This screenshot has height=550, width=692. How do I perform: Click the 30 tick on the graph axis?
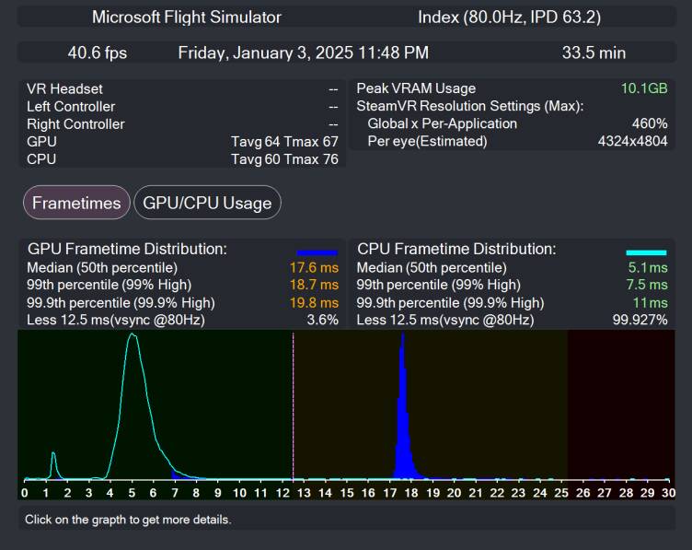(x=669, y=493)
